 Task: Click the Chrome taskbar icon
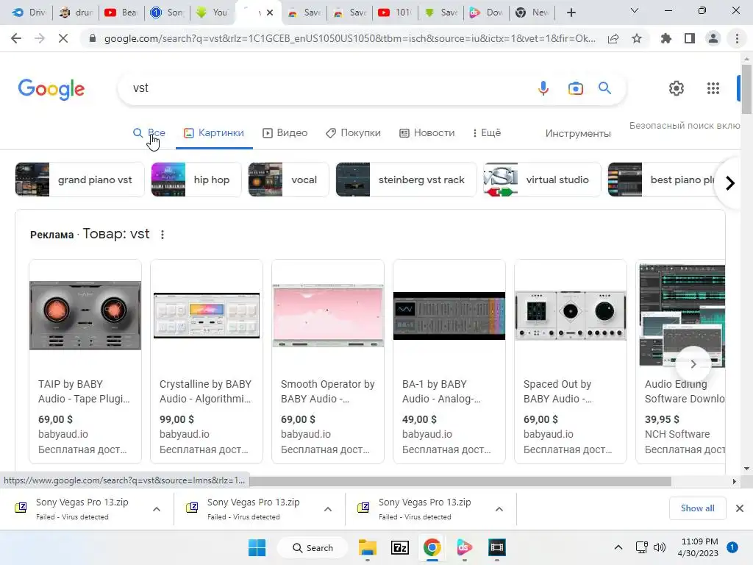tap(432, 547)
